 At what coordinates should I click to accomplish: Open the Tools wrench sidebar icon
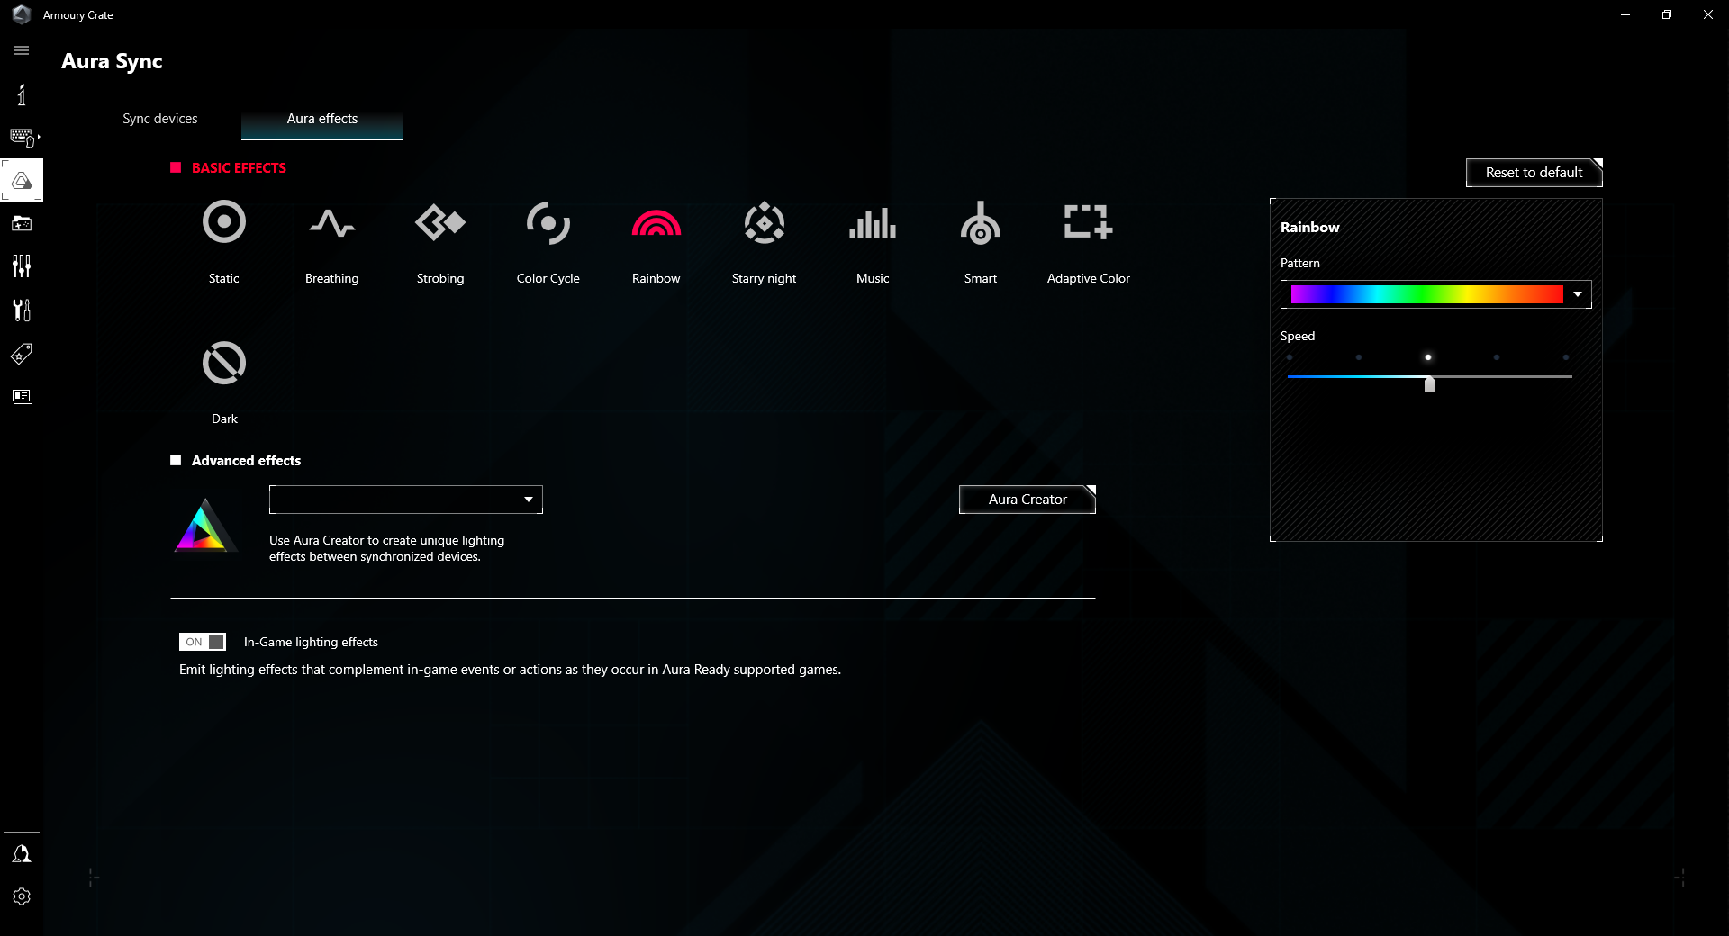point(22,310)
